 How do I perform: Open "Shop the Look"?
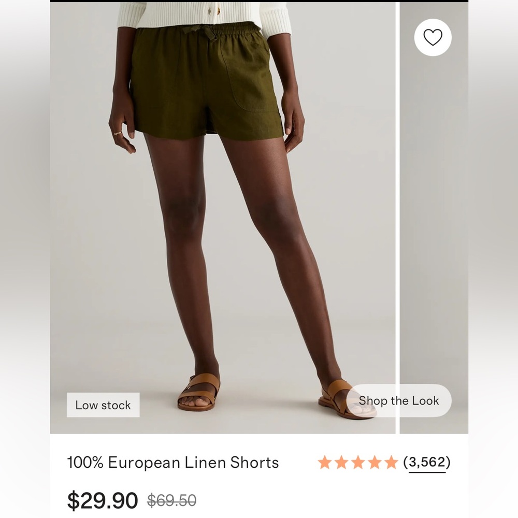pyautogui.click(x=400, y=400)
